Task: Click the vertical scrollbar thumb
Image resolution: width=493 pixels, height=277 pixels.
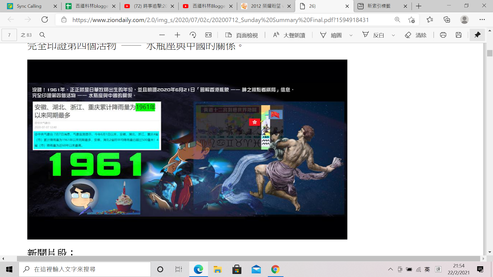Action: pos(490,53)
